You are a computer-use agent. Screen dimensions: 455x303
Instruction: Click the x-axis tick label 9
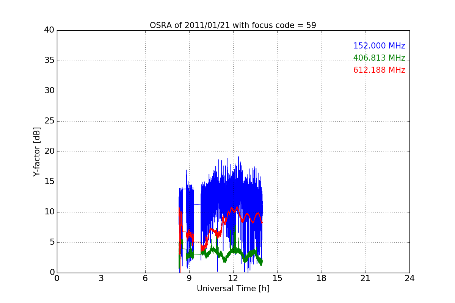[x=189, y=278]
